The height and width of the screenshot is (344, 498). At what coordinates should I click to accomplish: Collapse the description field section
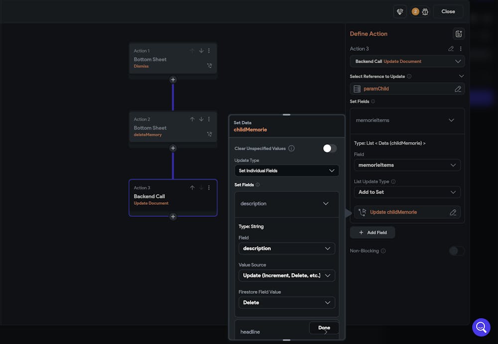(326, 203)
